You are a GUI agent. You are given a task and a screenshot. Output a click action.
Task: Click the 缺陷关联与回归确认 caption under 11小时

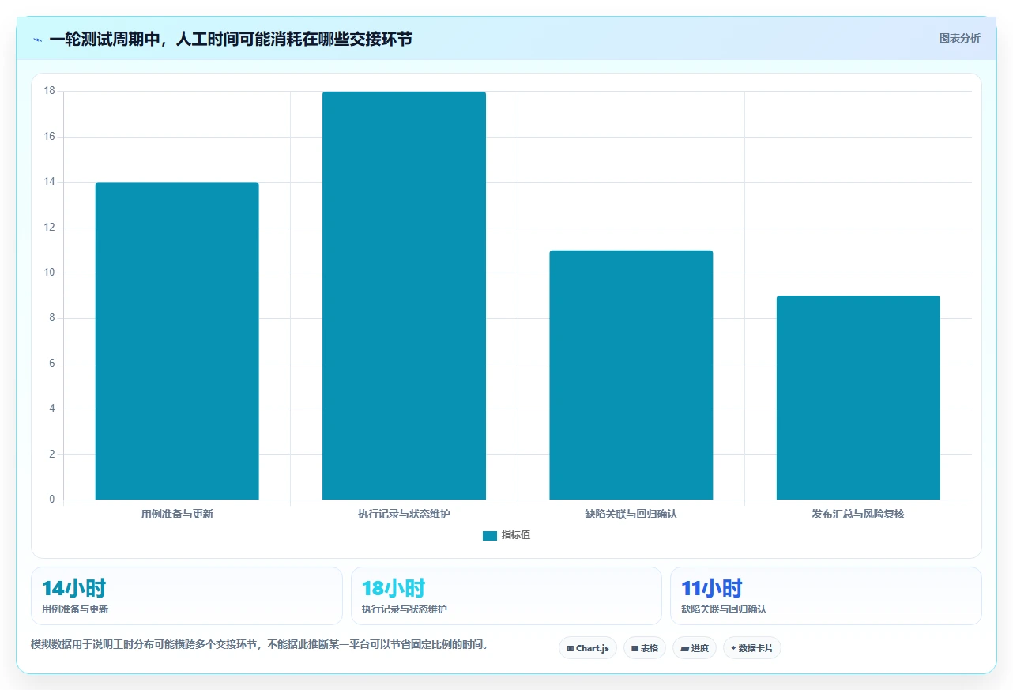click(x=724, y=609)
